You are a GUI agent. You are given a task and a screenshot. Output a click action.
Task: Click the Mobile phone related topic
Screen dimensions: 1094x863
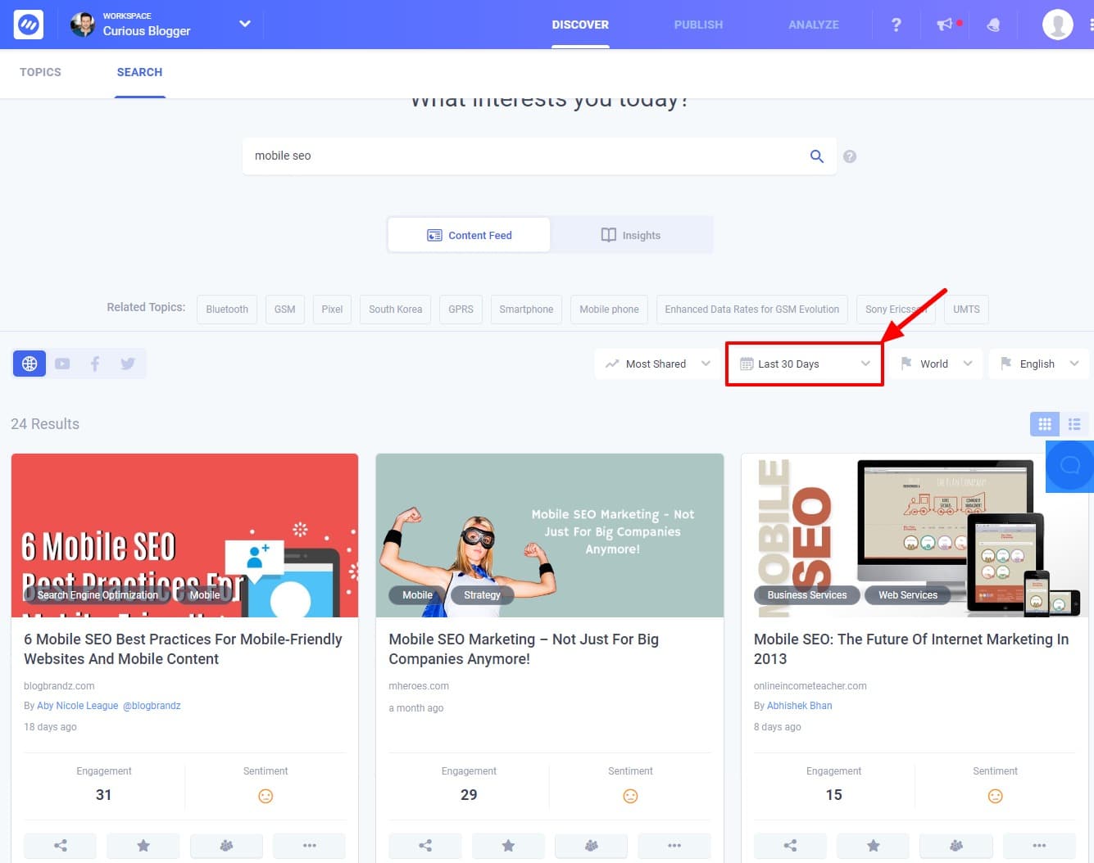click(x=609, y=310)
